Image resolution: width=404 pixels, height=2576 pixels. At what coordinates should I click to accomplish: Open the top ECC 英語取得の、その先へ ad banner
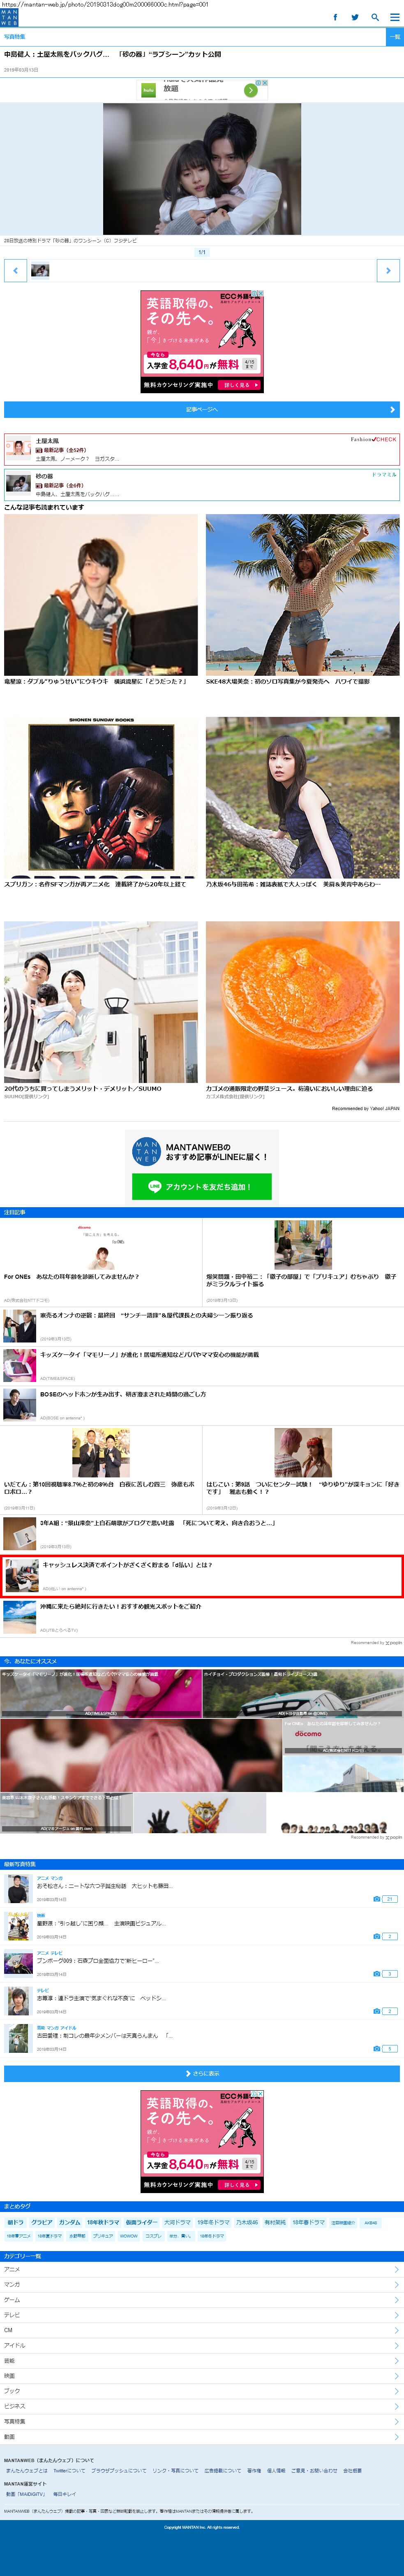pyautogui.click(x=202, y=341)
